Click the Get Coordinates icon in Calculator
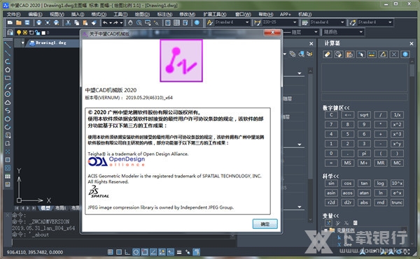The width and height of the screenshot is (420, 259). pyautogui.click(x=360, y=54)
